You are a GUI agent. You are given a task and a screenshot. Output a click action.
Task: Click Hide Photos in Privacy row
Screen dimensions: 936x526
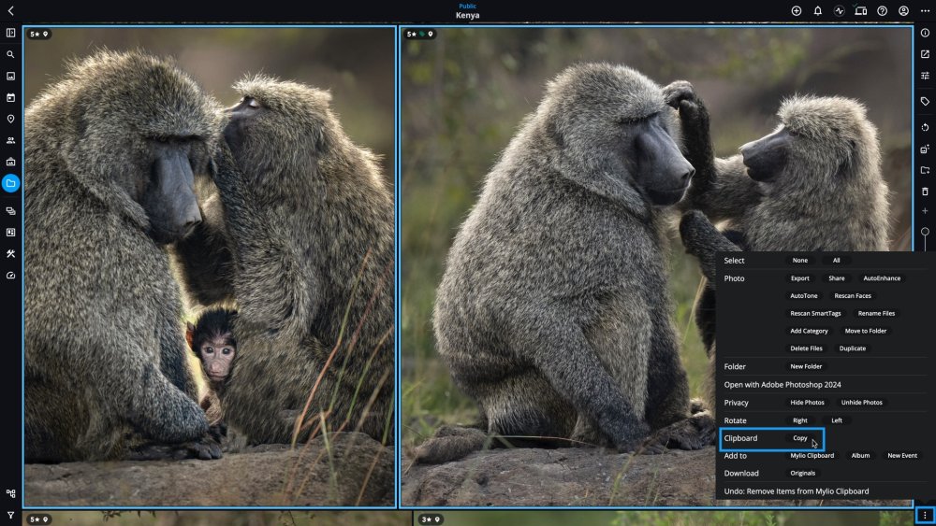tap(807, 403)
